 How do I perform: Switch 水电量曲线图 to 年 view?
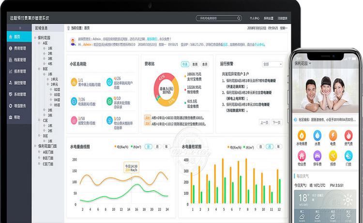166,147
